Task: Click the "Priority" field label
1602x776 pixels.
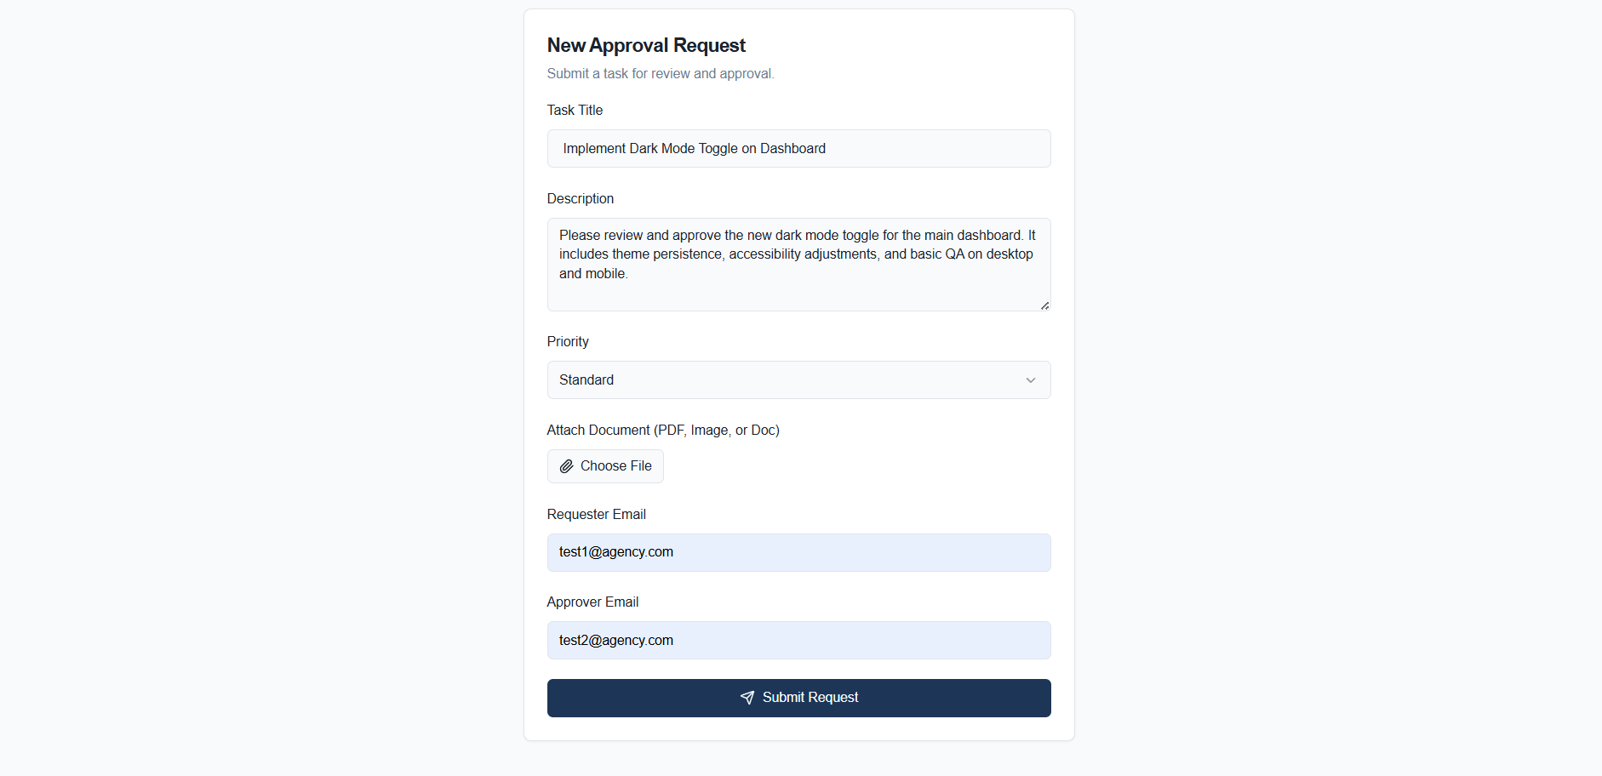Action: pos(568,342)
